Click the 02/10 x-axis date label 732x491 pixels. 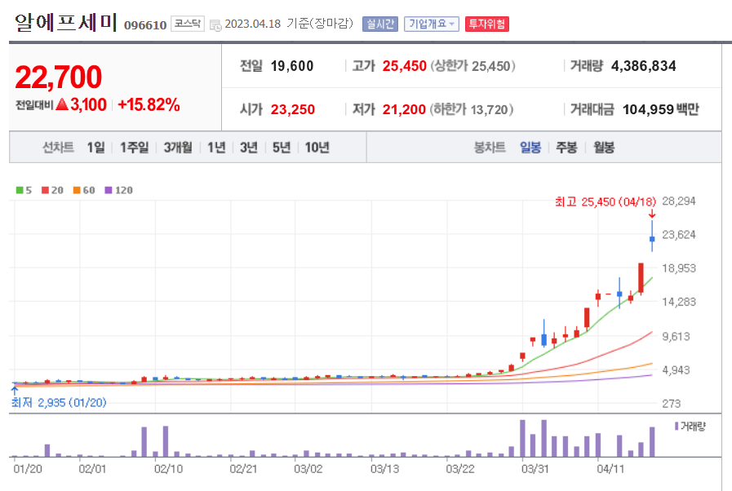[168, 469]
